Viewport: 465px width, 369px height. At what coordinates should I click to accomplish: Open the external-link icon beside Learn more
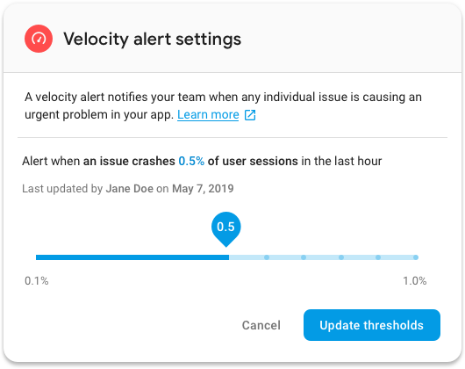point(250,115)
